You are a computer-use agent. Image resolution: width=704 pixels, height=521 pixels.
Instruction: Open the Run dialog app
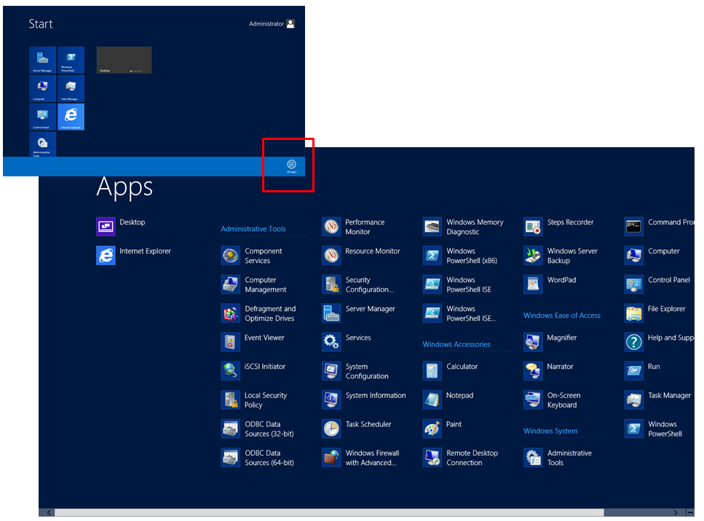point(643,371)
